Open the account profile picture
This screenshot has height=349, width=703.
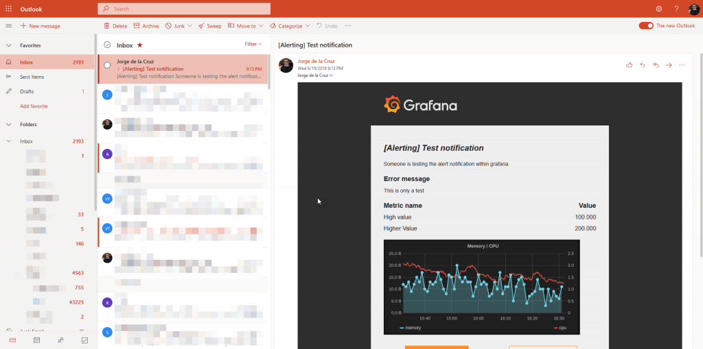[695, 8]
